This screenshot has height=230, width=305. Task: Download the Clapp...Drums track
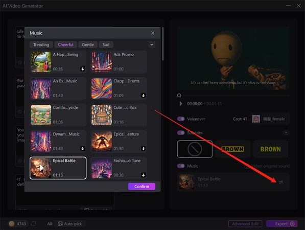(x=144, y=96)
